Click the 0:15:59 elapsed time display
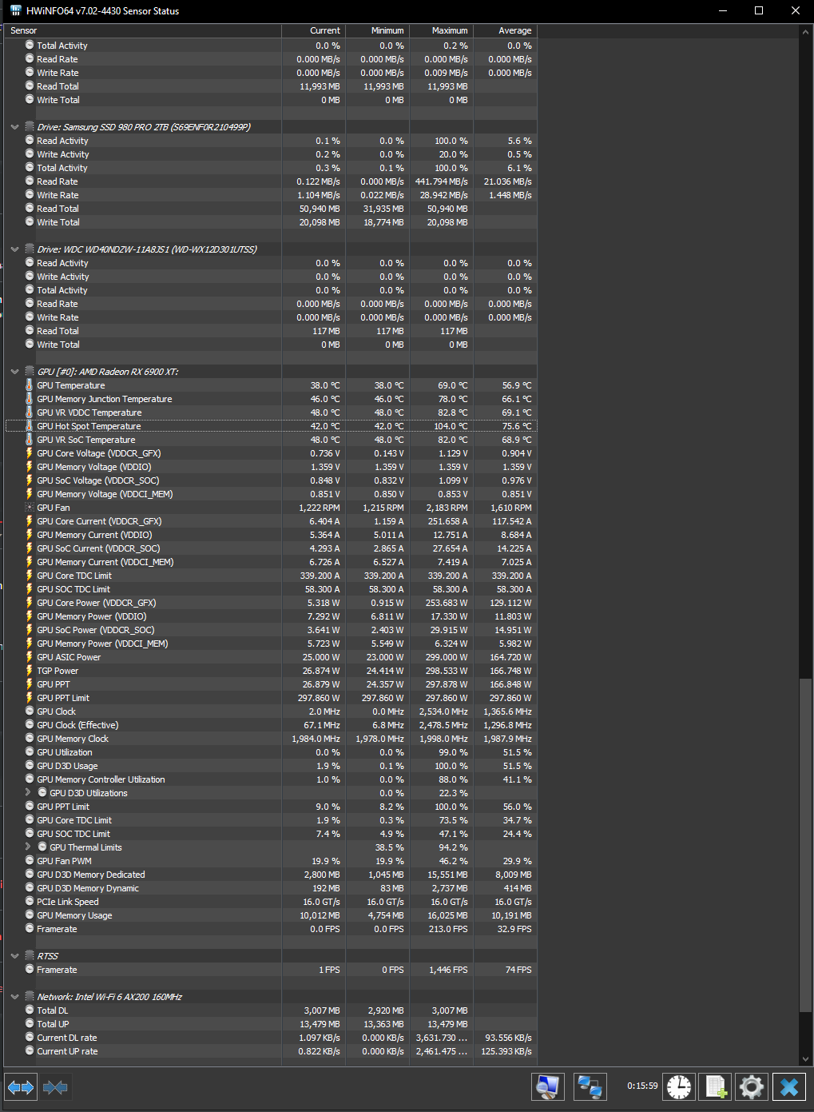The height and width of the screenshot is (1112, 814). [x=642, y=1086]
